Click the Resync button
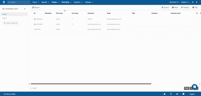This screenshot has height=96, width=201. (36, 7)
